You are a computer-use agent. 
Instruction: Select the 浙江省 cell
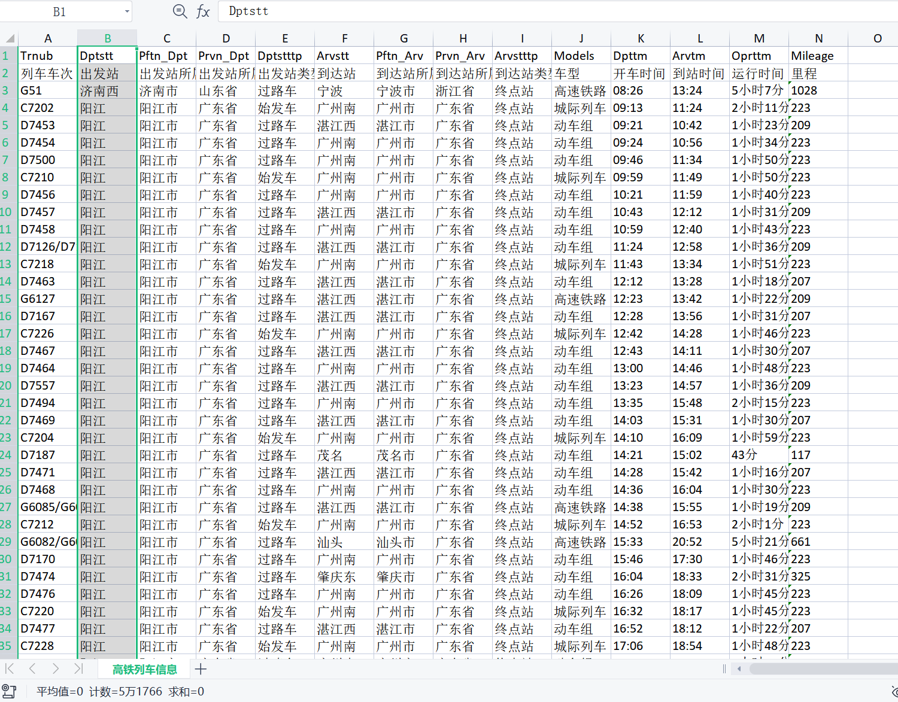tap(463, 91)
